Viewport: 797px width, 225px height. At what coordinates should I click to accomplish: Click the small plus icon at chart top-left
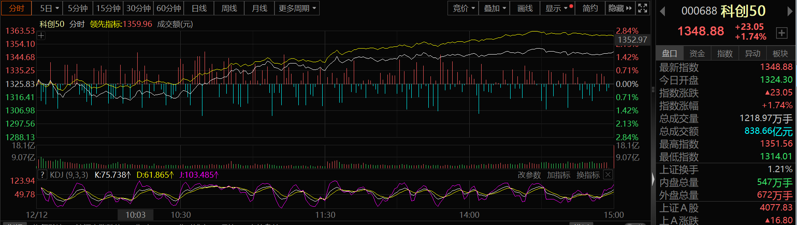[41, 36]
